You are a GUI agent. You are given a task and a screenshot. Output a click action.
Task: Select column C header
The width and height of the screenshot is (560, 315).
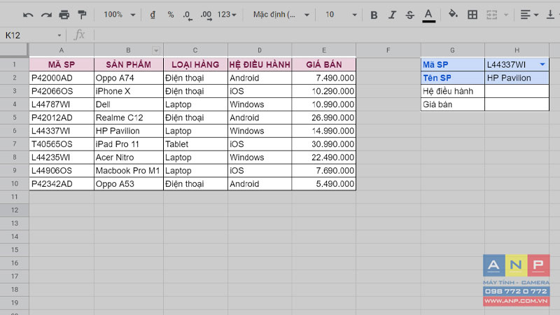[x=195, y=50]
